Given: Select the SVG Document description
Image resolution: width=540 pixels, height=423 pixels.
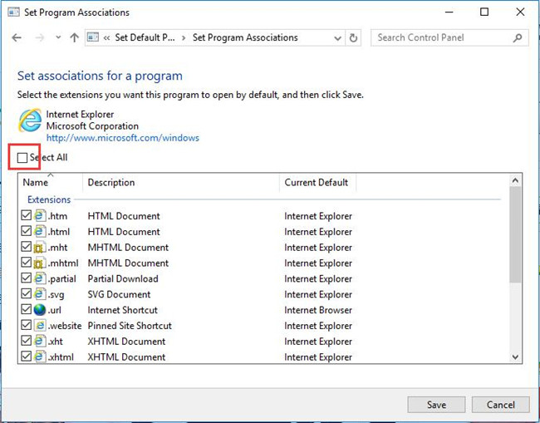Looking at the screenshot, I should pos(119,294).
